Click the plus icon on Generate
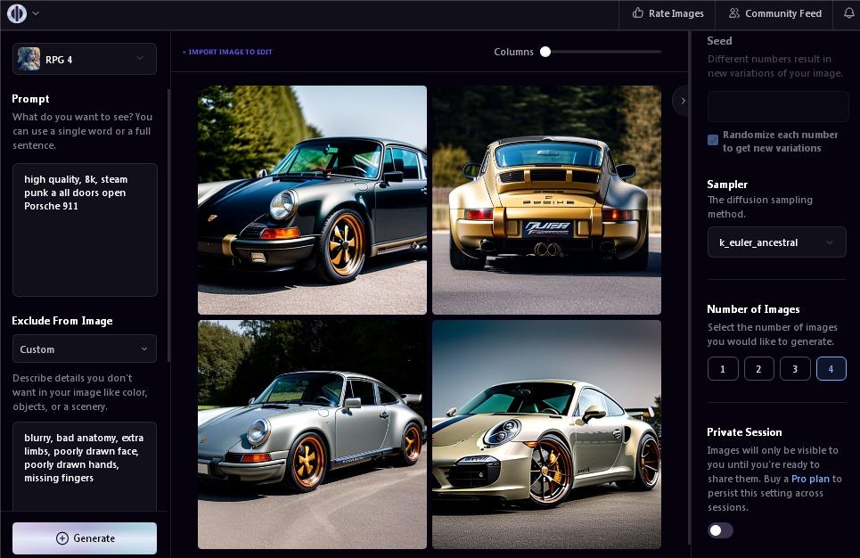The height and width of the screenshot is (558, 860). click(62, 538)
